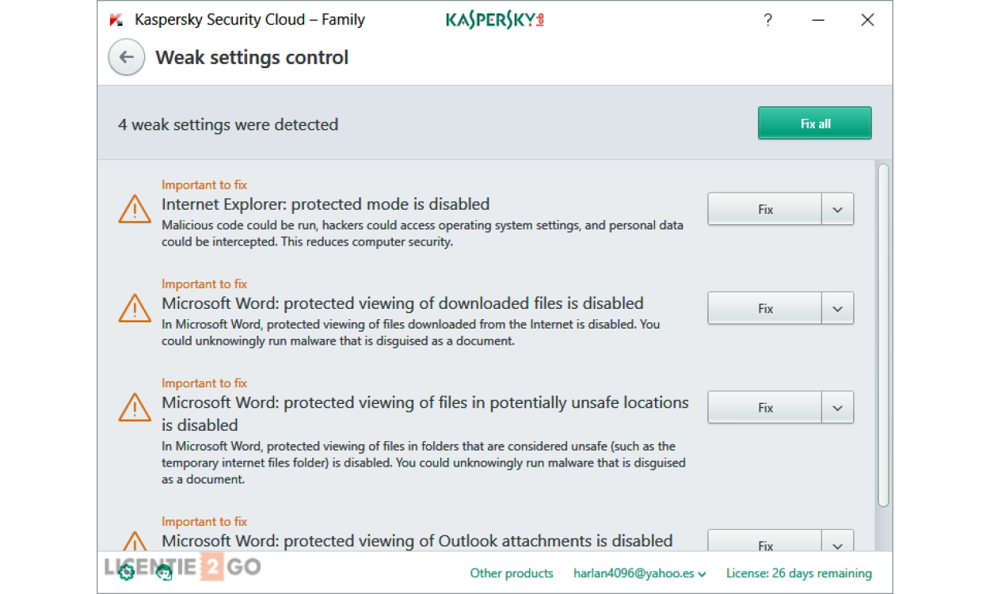
Task: Expand Fix options for Internet Explorer protected mode
Action: point(838,210)
